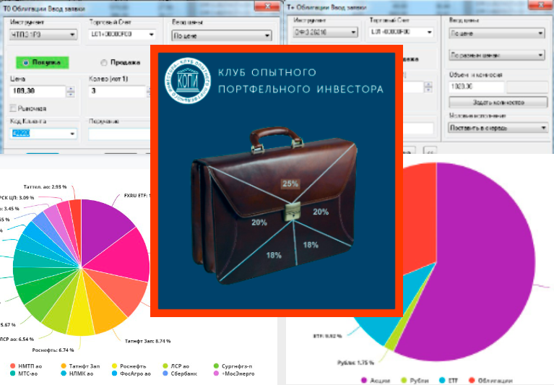Click the Роснефть yellow legend marker
The height and width of the screenshot is (385, 554).
point(114,366)
